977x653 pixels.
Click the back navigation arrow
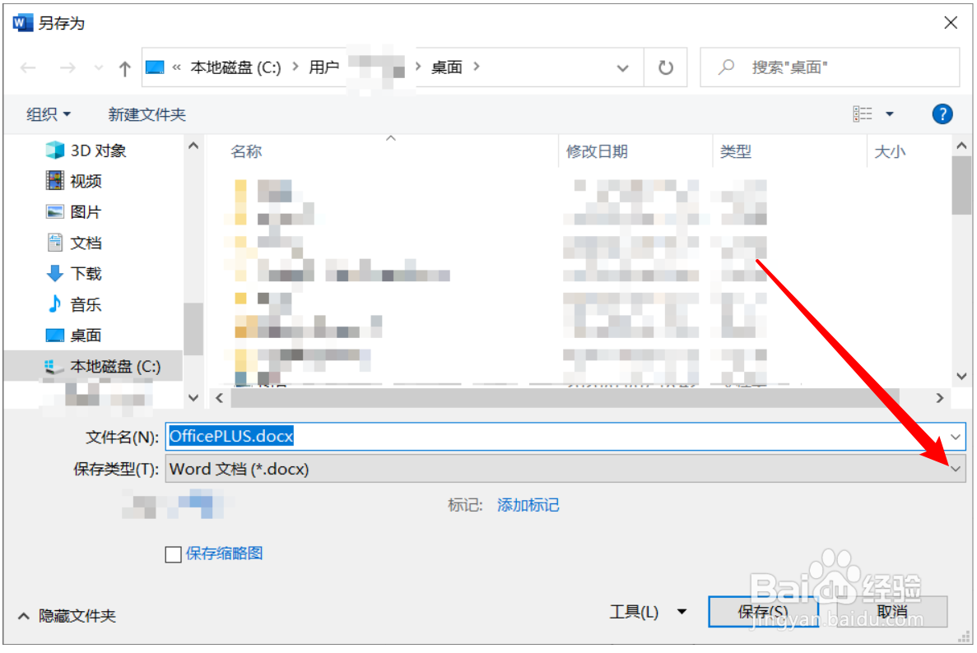pos(27,67)
